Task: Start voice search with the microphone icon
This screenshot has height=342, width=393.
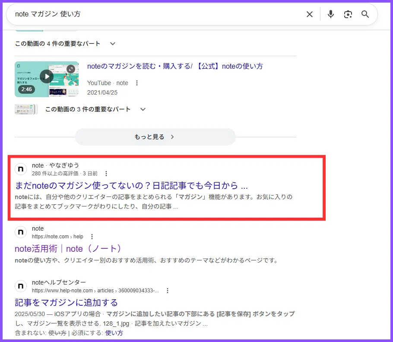Action: click(330, 14)
